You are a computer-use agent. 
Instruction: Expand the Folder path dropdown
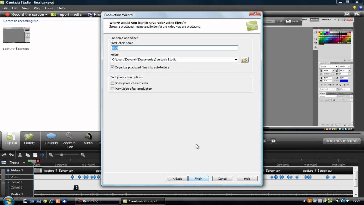click(236, 60)
